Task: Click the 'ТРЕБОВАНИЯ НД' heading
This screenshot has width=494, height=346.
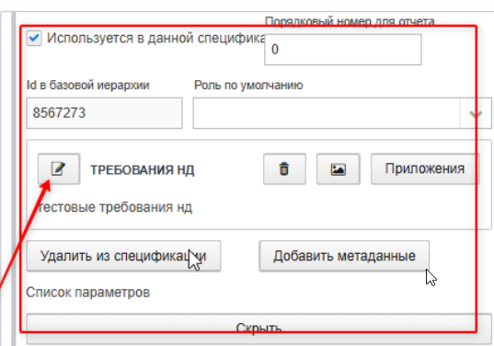Action: click(x=143, y=170)
